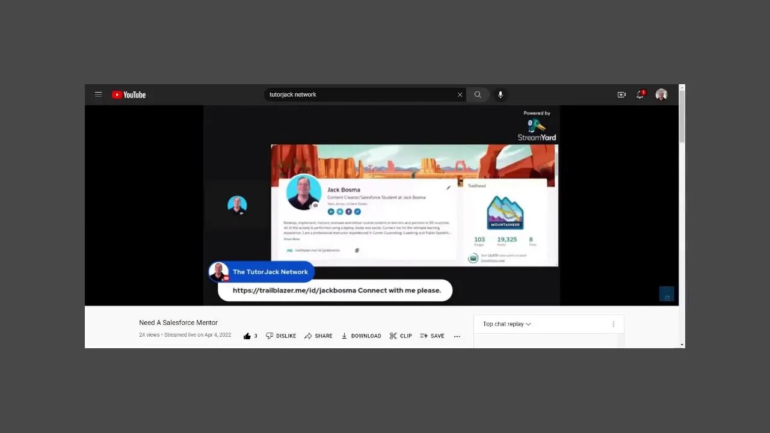Click the pencil edit icon on profile card
The width and height of the screenshot is (770, 433).
[448, 188]
